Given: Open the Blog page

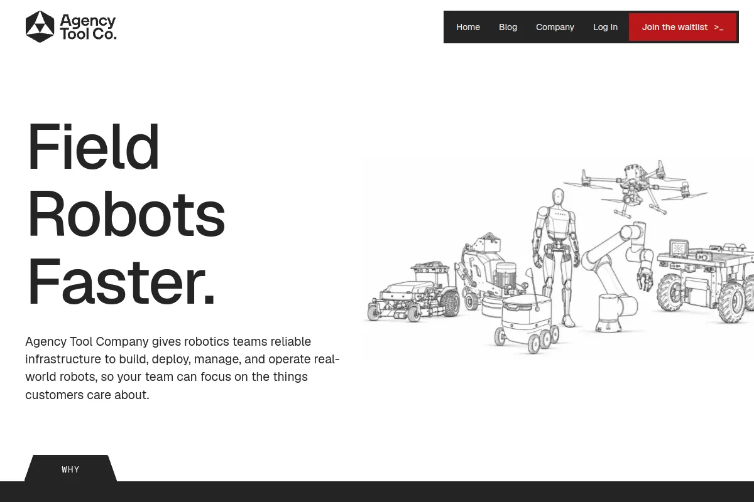Looking at the screenshot, I should 508,27.
